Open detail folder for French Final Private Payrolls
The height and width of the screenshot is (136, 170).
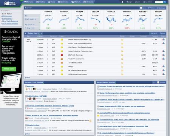(122, 43)
